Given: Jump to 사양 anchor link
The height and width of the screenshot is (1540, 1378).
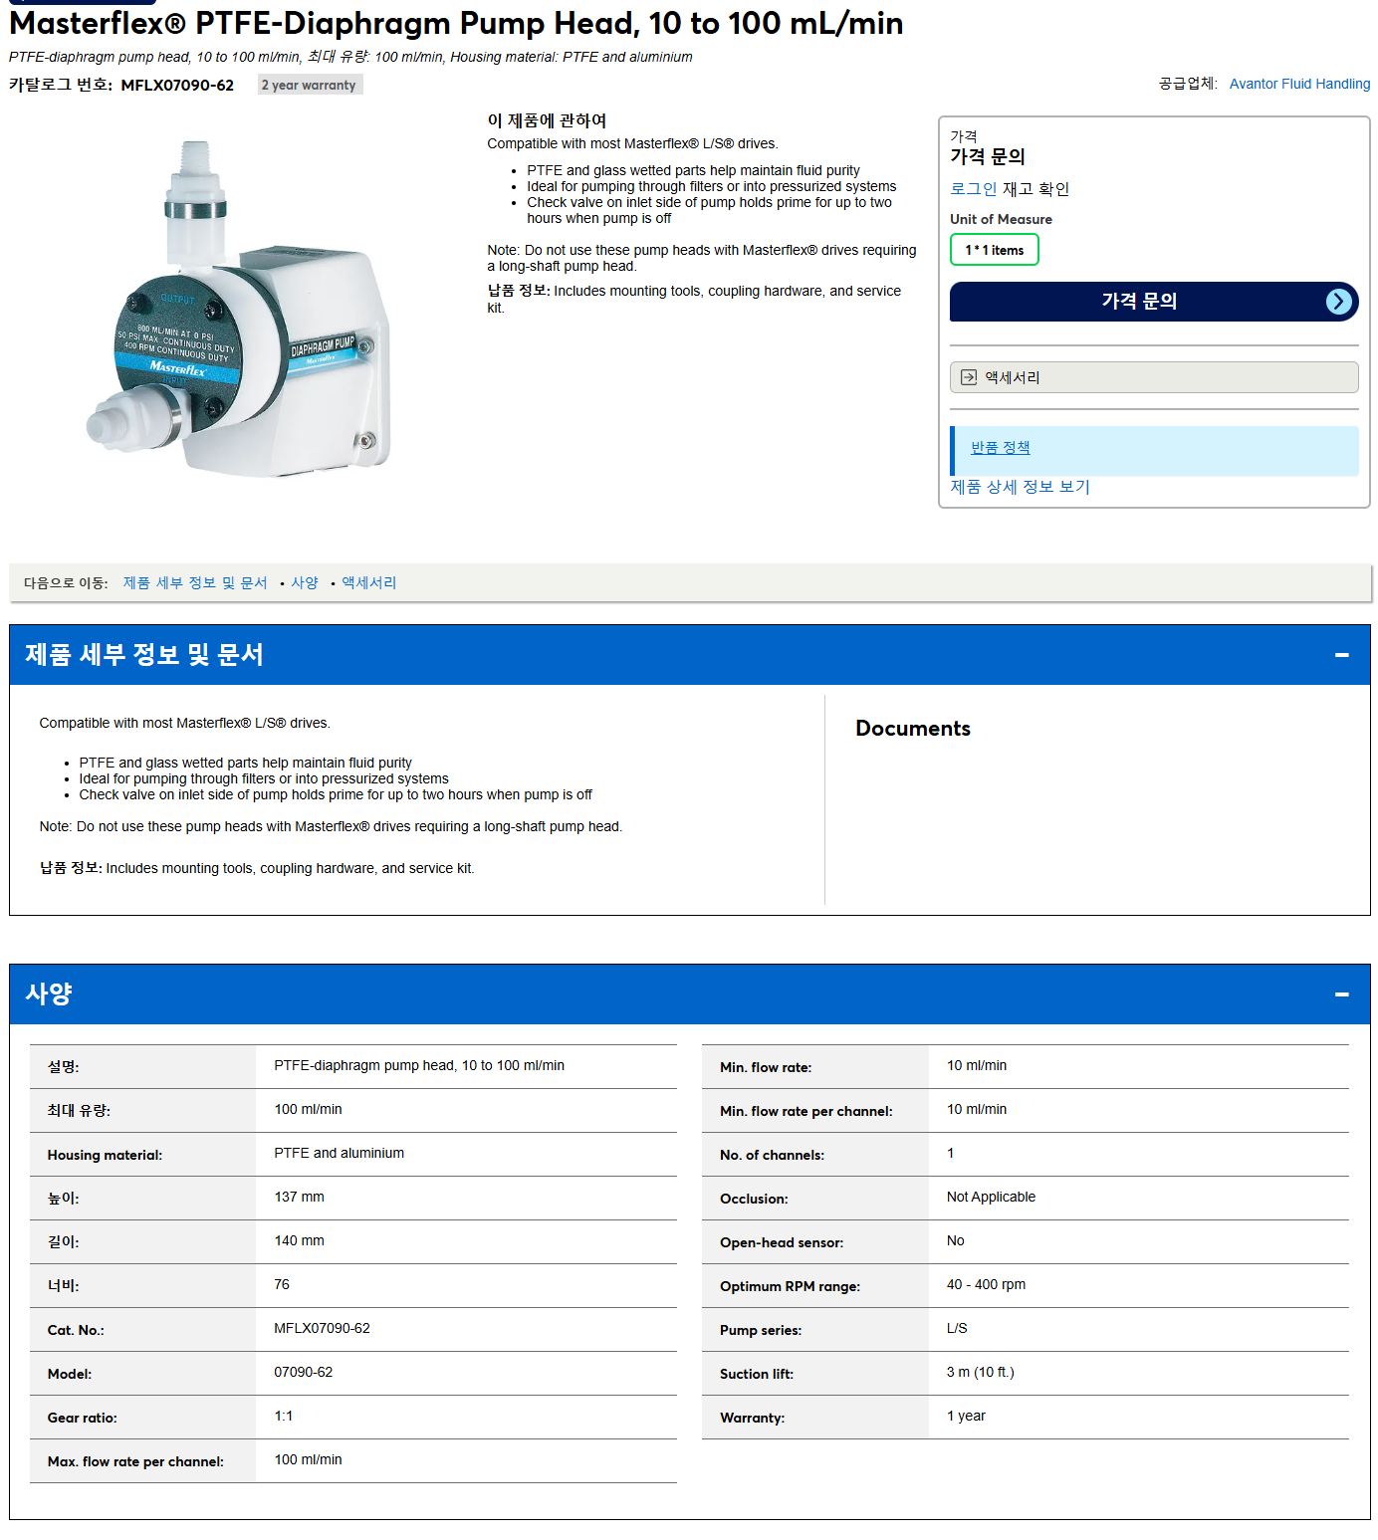Looking at the screenshot, I should coord(305,583).
